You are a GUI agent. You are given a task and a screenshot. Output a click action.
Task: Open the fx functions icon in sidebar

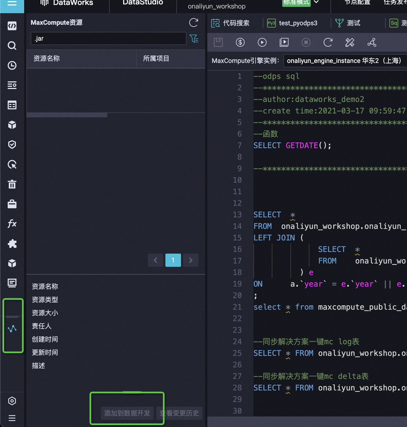pyautogui.click(x=12, y=224)
